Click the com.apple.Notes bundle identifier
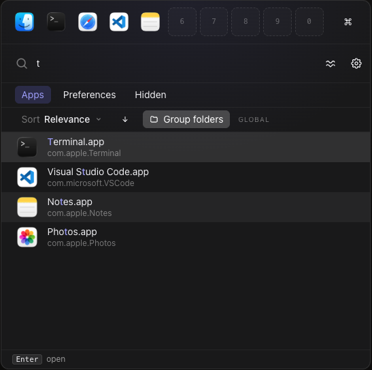Viewport: 372px width, 370px height. click(80, 213)
